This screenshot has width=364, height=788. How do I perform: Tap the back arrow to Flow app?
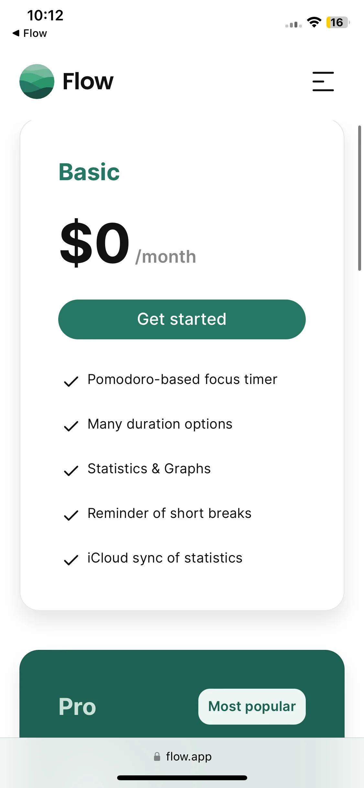[x=16, y=33]
